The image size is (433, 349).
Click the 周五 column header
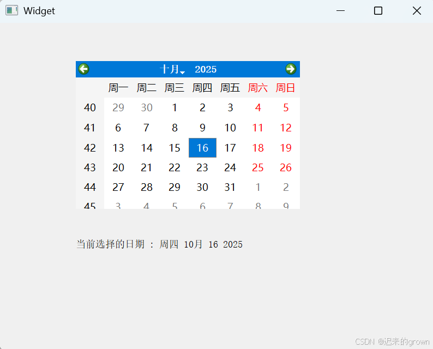point(230,88)
